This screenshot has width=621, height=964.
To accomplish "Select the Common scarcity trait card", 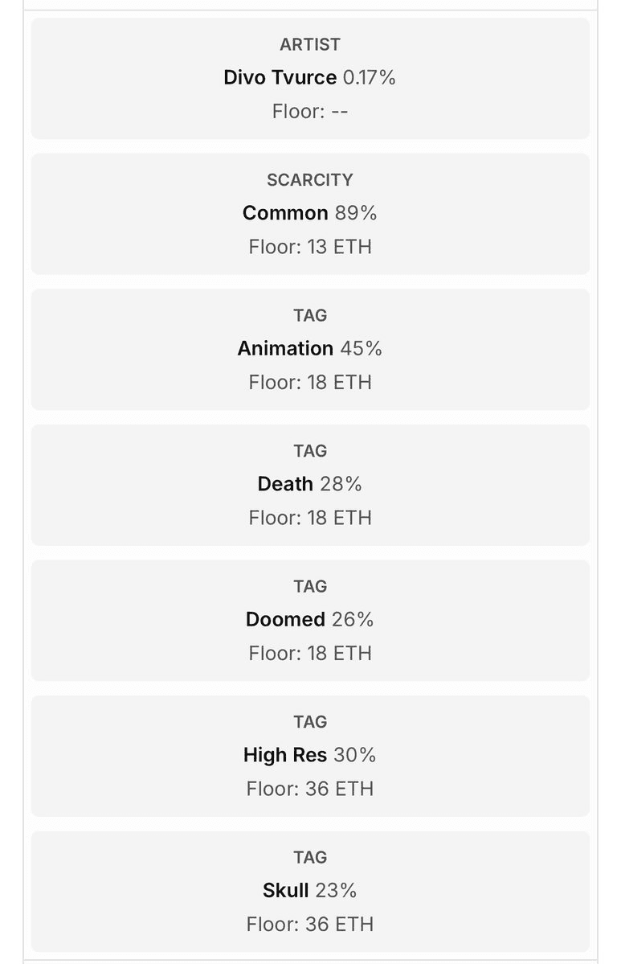I will pos(310,214).
